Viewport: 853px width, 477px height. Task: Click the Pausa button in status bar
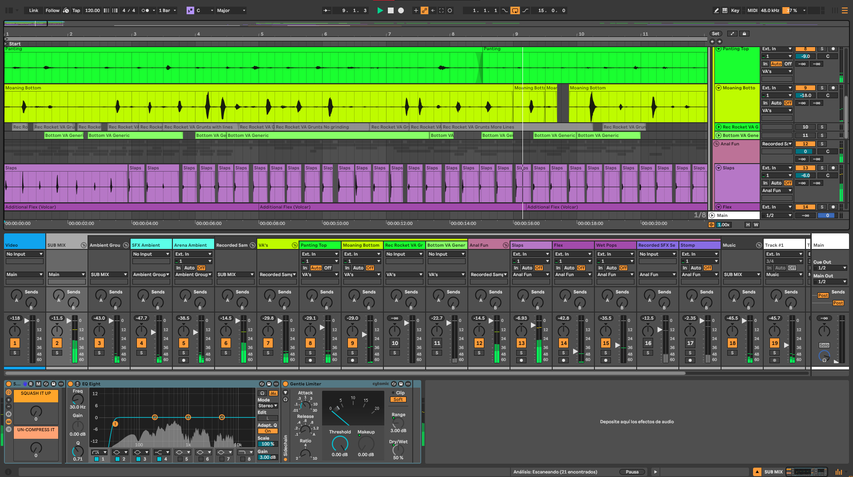click(x=632, y=472)
